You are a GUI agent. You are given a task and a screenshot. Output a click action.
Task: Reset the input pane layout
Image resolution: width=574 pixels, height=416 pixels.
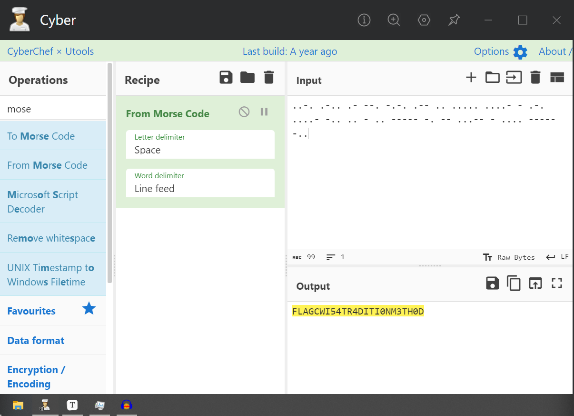point(557,77)
